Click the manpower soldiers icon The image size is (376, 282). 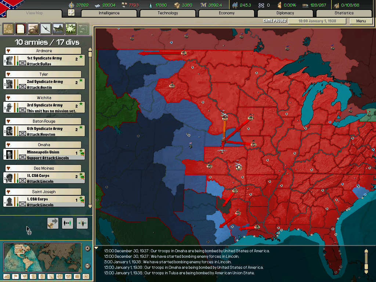pos(235,5)
